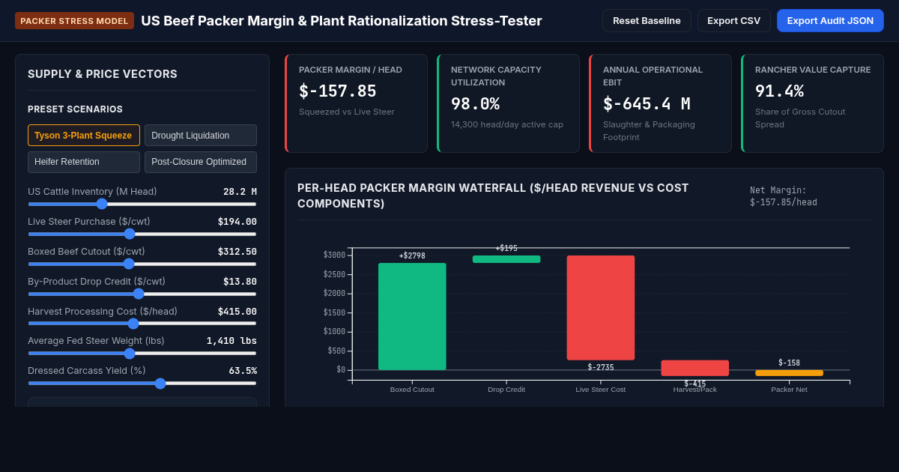Export data via Export CSV

click(733, 21)
